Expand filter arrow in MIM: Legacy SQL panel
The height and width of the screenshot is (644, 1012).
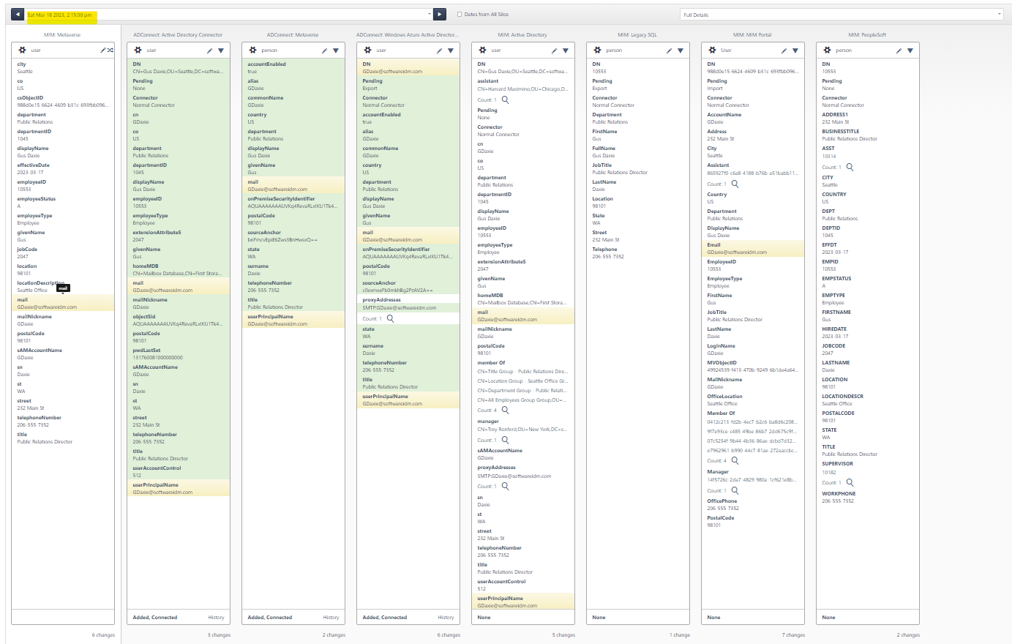pos(681,50)
